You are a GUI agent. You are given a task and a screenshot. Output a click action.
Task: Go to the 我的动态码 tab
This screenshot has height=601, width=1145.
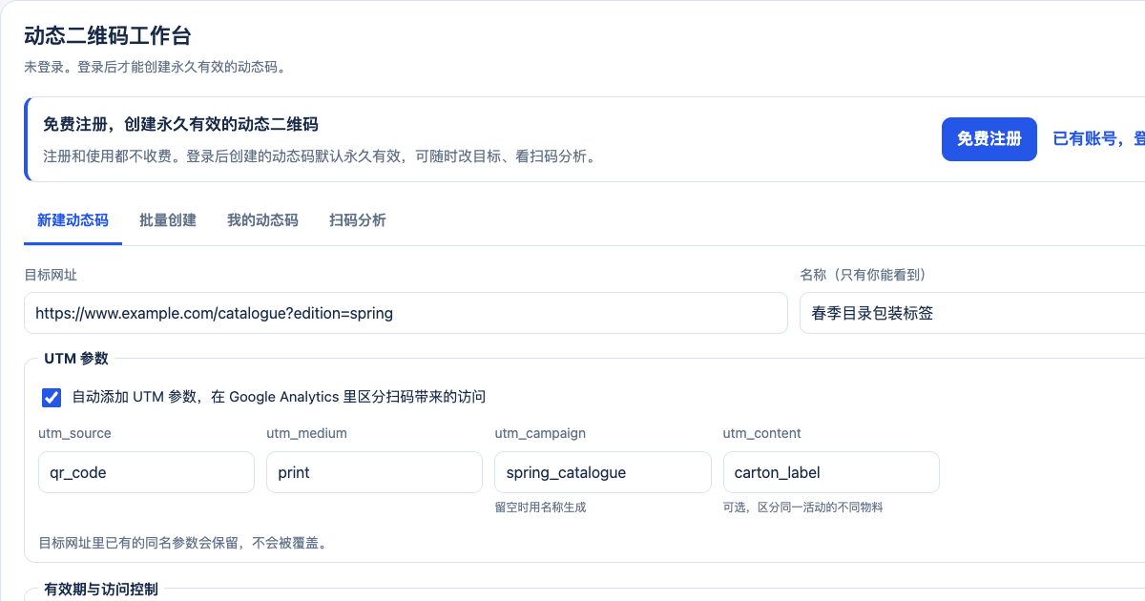point(262,220)
